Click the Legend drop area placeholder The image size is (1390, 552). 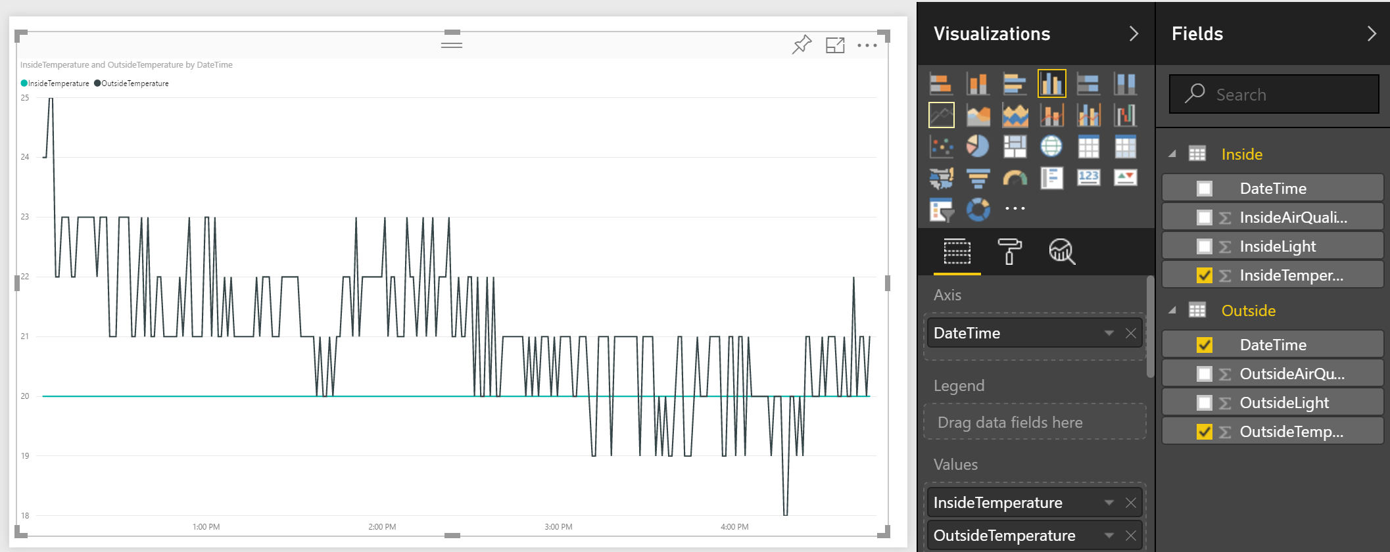(1035, 422)
